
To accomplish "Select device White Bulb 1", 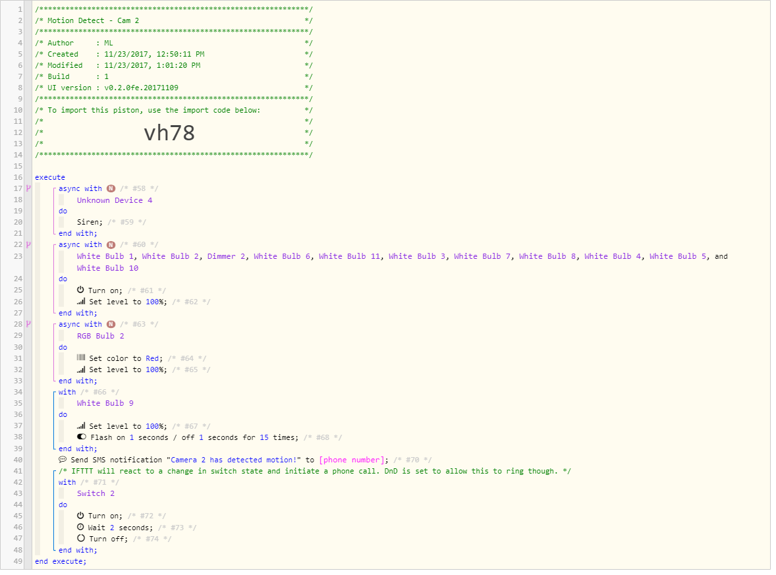I will pyautogui.click(x=105, y=256).
